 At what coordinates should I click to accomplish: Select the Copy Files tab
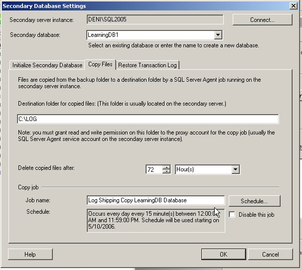tap(100, 65)
